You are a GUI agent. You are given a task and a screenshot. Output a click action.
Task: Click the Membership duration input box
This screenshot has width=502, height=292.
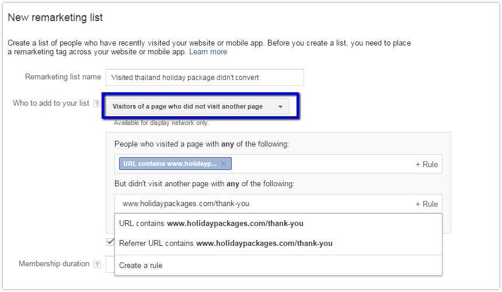pos(110,264)
